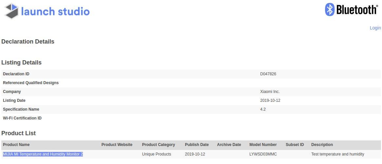This screenshot has width=382, height=164.
Task: Click the "launch studio" wordmark text
Action: (55, 11)
